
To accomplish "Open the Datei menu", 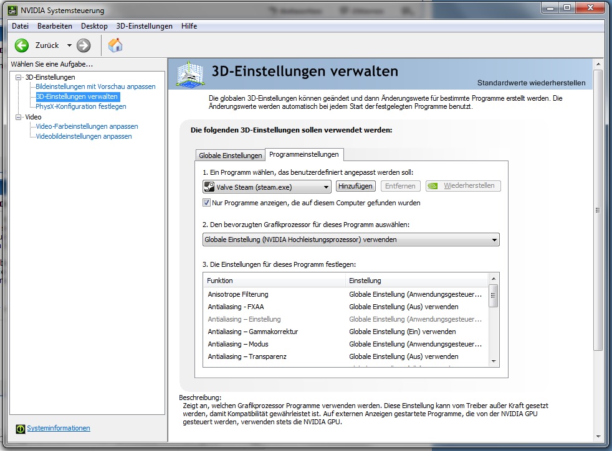I will [x=21, y=26].
